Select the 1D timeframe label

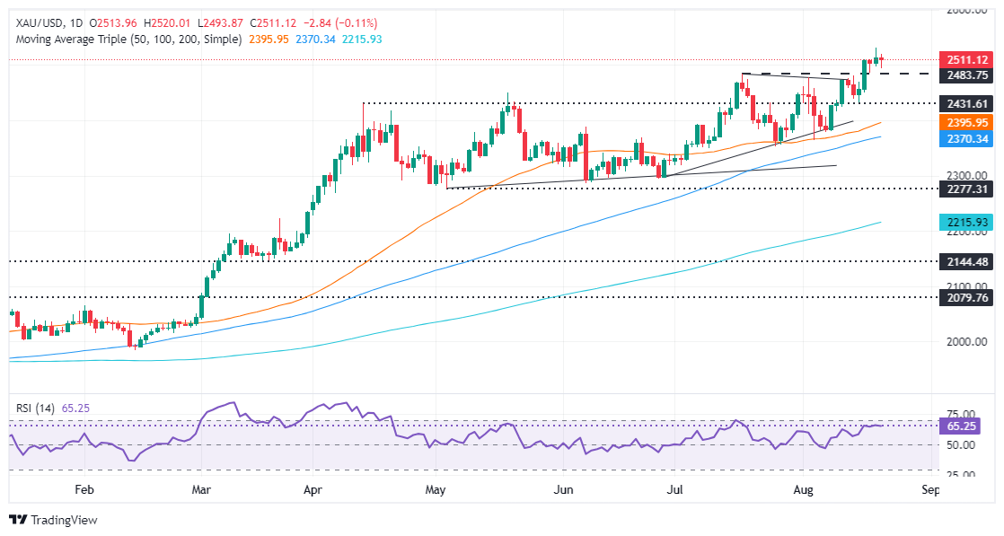click(76, 23)
